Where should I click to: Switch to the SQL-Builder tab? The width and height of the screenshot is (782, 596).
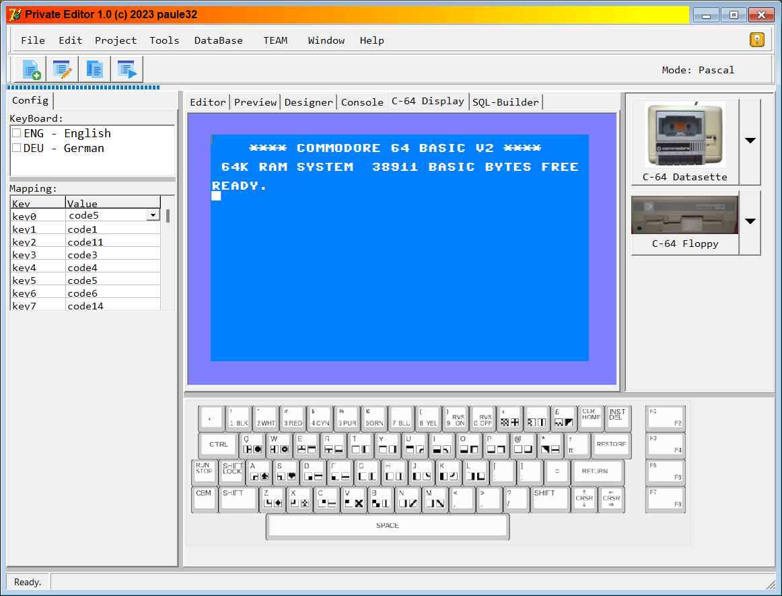tap(505, 102)
